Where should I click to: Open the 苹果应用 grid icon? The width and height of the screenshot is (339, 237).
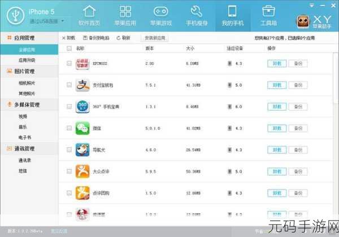pyautogui.click(x=125, y=11)
